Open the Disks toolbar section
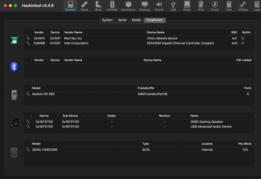 coord(187,6)
